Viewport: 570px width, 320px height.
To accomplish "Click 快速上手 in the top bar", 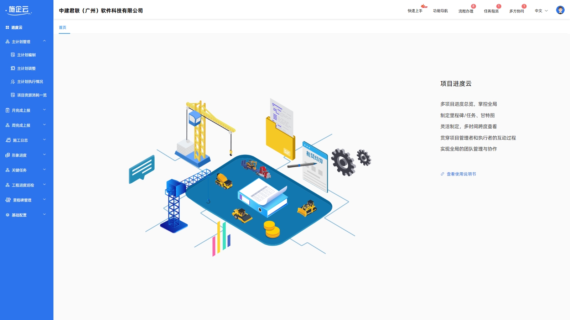I will coord(415,11).
